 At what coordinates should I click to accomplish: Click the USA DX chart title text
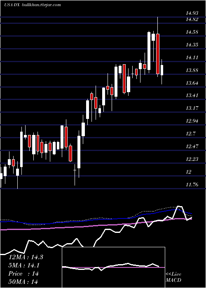pyautogui.click(x=12, y=5)
